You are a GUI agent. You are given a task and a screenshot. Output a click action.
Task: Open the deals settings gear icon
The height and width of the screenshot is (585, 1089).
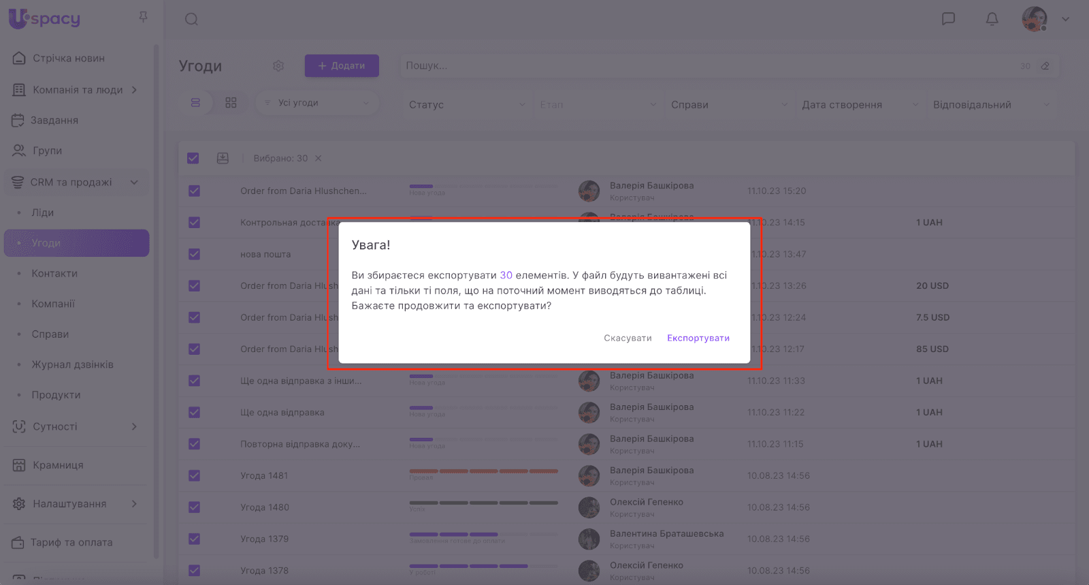pos(278,66)
